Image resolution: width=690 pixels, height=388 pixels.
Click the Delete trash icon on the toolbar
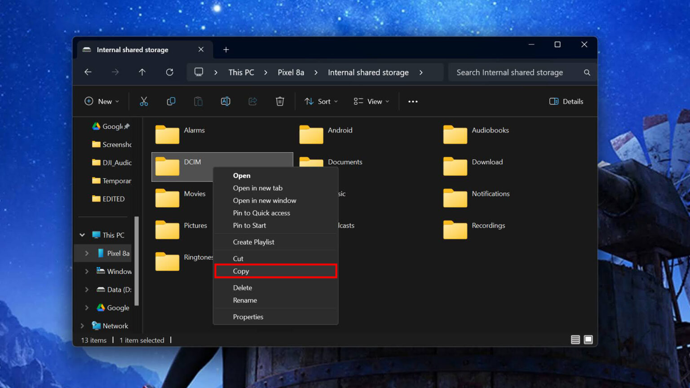pyautogui.click(x=280, y=101)
